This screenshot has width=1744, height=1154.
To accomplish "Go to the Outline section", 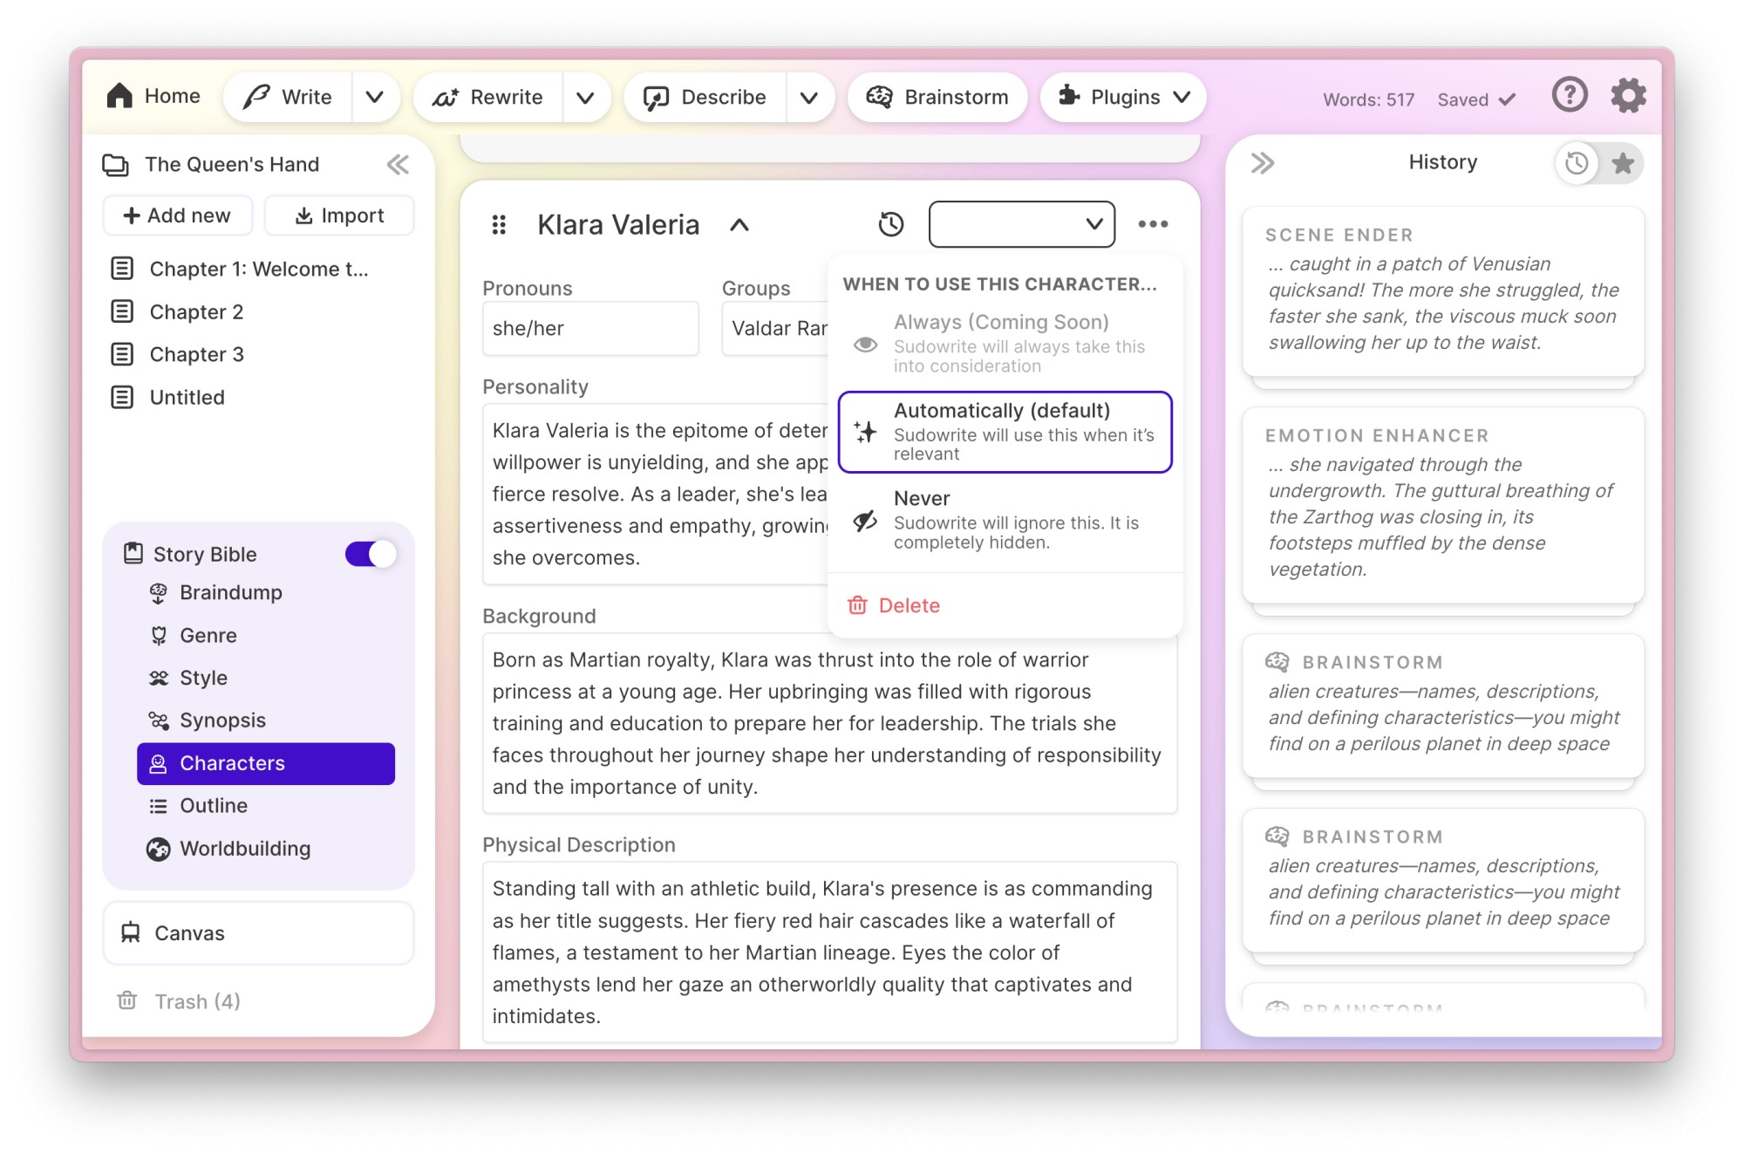I will click(213, 806).
